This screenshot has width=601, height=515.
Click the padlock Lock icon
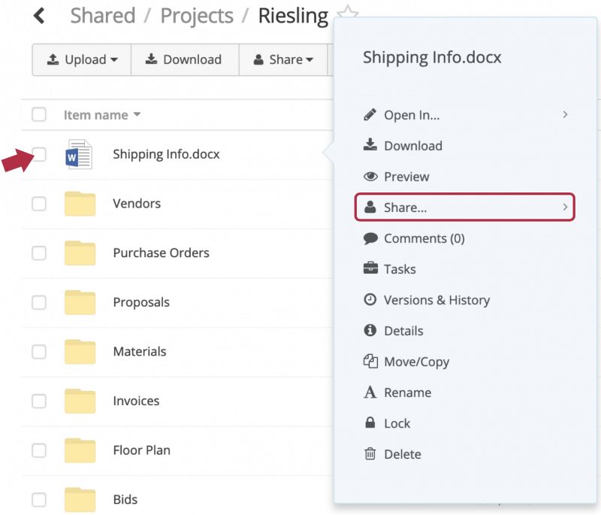tap(370, 423)
